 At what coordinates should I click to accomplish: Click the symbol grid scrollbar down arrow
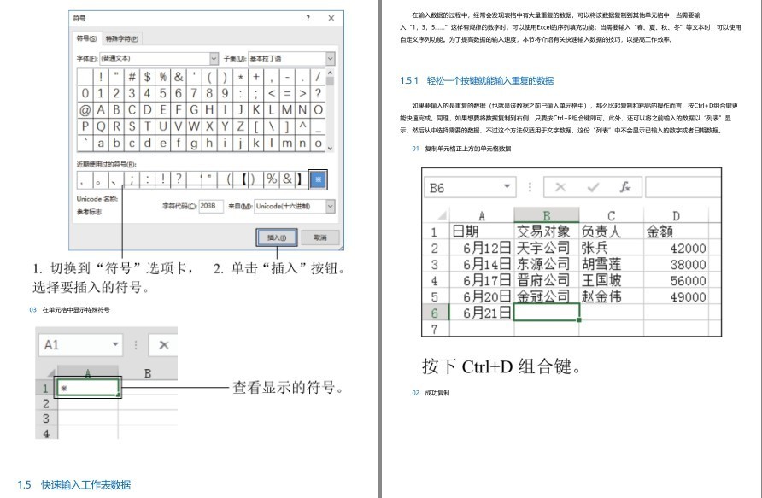click(x=331, y=148)
